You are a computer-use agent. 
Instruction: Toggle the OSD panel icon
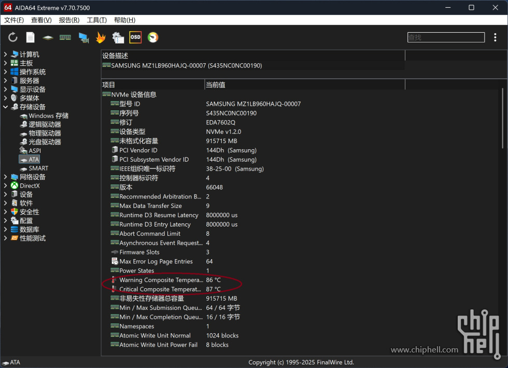135,37
